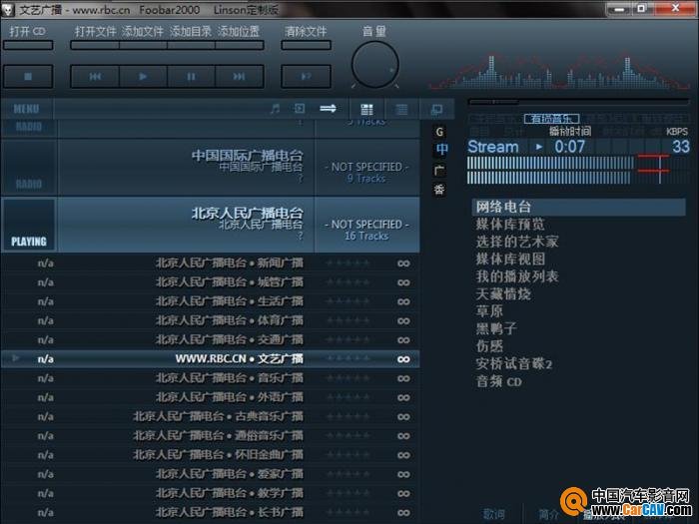Select the 安桥试音碟2 playlist

pyautogui.click(x=513, y=364)
